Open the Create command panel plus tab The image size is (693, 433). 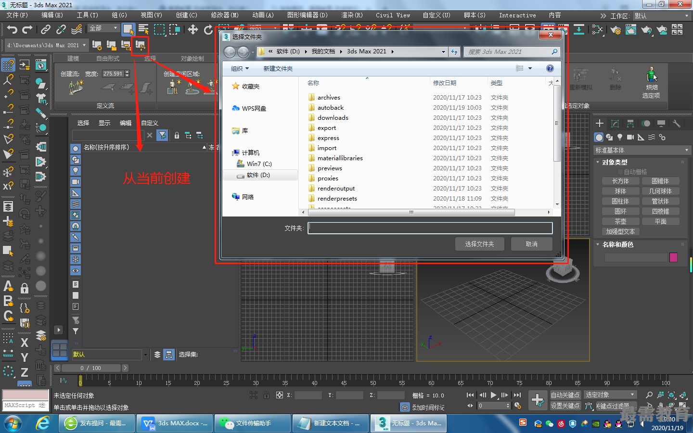pyautogui.click(x=600, y=124)
